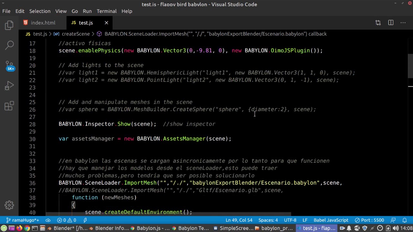The image size is (413, 232).
Task: Click the test.js breadcrumb segment
Action: (x=36, y=34)
